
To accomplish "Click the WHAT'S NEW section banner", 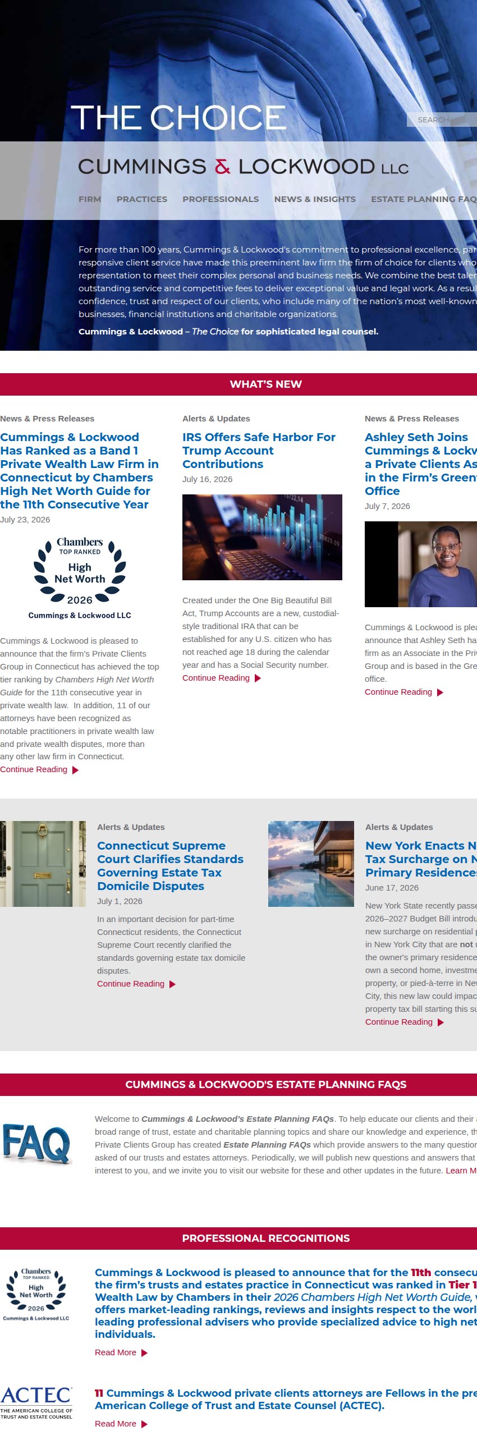I will point(238,384).
